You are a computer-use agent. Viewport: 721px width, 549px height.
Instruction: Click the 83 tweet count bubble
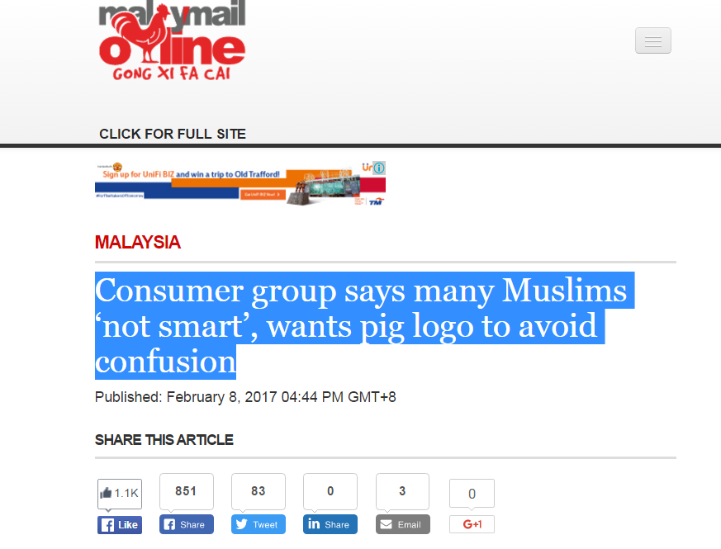pyautogui.click(x=258, y=491)
